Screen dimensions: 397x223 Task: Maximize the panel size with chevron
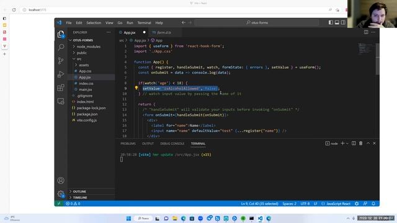coord(368,143)
